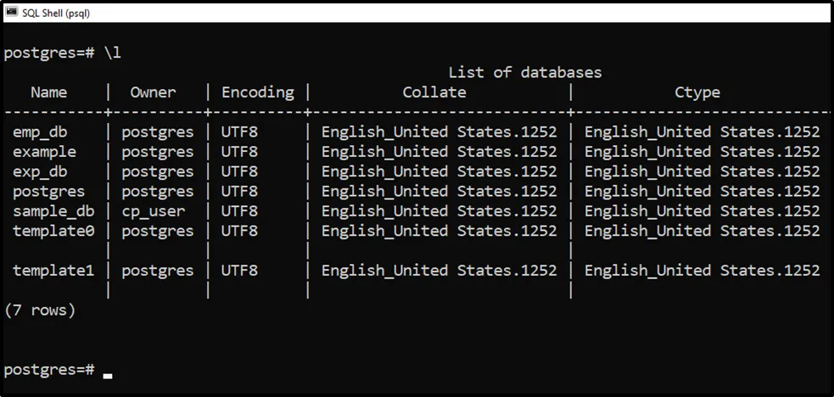Viewport: 834px width, 397px height.
Task: Click the Name column header
Action: [x=48, y=92]
